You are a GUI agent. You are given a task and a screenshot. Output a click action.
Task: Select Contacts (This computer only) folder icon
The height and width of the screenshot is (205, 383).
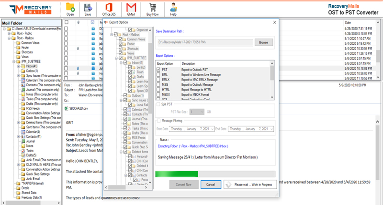(x=23, y=85)
